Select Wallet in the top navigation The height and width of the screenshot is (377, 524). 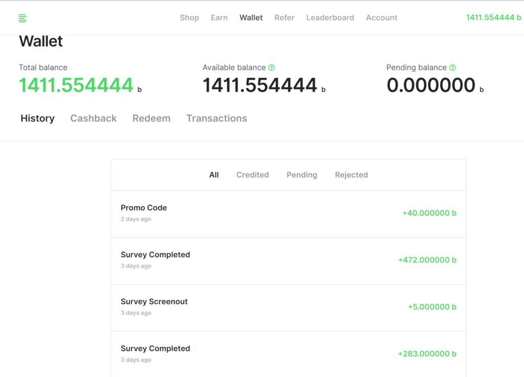[x=251, y=18]
